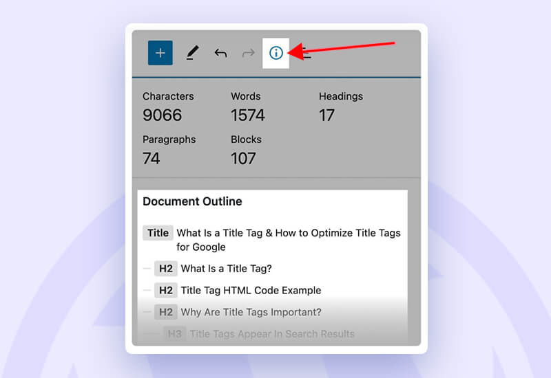The height and width of the screenshot is (378, 551).
Task: Open List View icon beside the info button
Action: point(306,54)
